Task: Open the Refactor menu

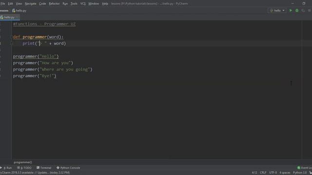Action: [x=54, y=3]
